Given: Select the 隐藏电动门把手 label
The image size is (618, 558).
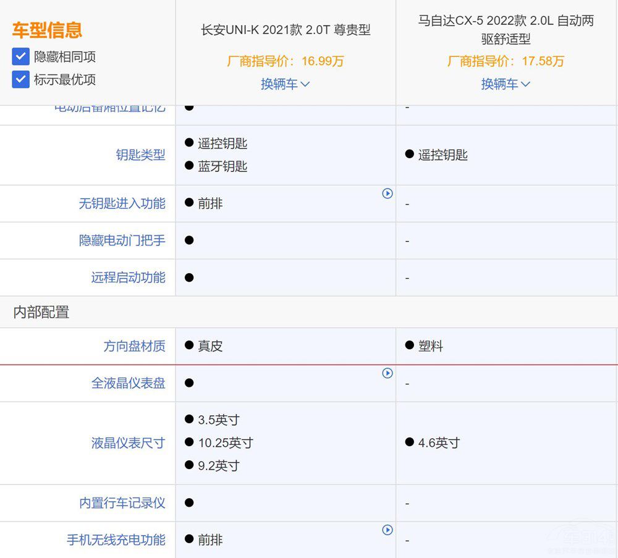Looking at the screenshot, I should [122, 240].
